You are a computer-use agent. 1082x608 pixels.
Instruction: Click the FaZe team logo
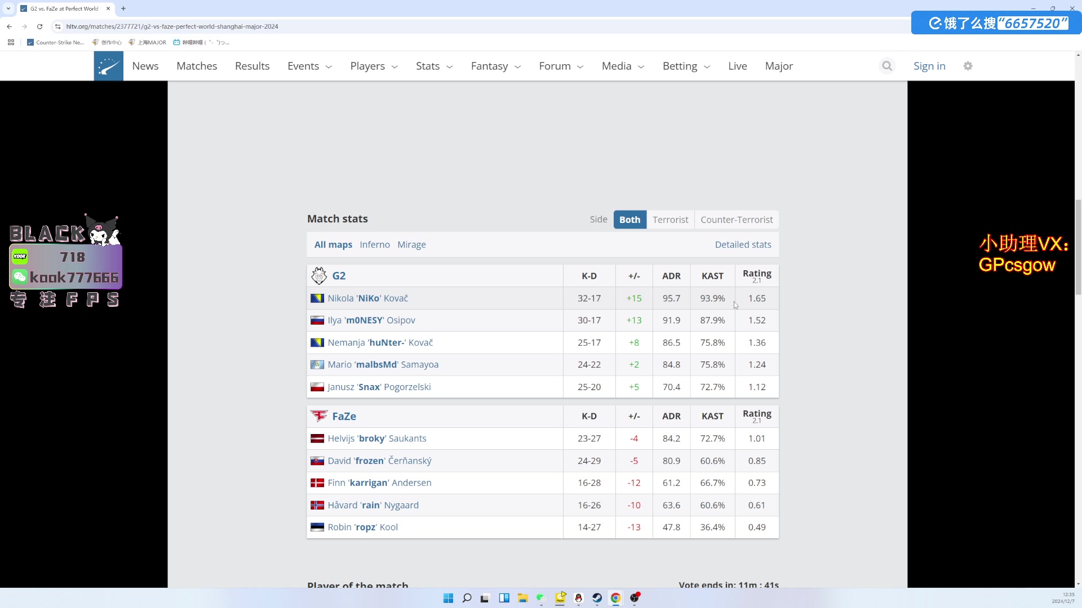coord(319,416)
